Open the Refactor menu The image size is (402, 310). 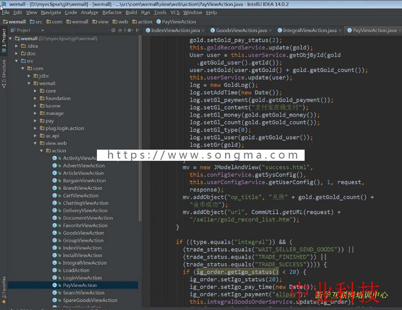[x=112, y=12]
